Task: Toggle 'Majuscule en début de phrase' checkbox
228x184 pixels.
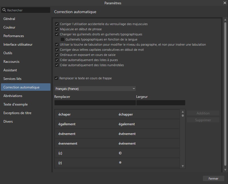Action: coord(57,29)
